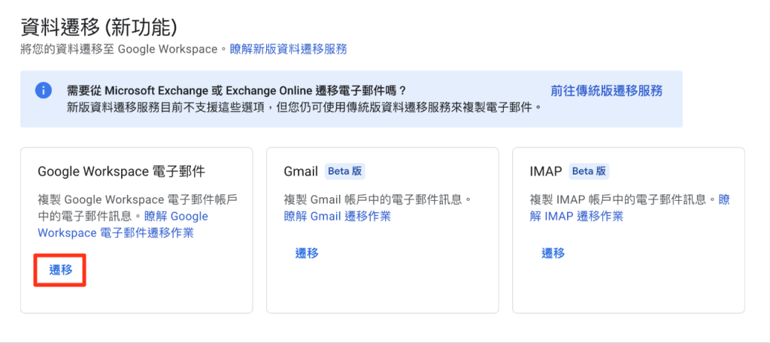Click the blue info icon in banner

tap(44, 90)
